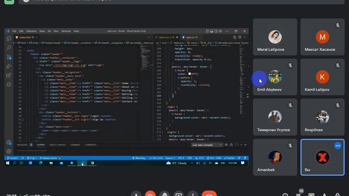Image resolution: width=349 pixels, height=196 pixels.
Task: Open Task View on shared taskbar
Action: coord(21,163)
